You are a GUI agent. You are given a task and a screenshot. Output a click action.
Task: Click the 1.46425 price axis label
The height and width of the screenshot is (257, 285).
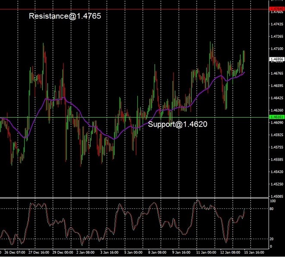pyautogui.click(x=277, y=98)
